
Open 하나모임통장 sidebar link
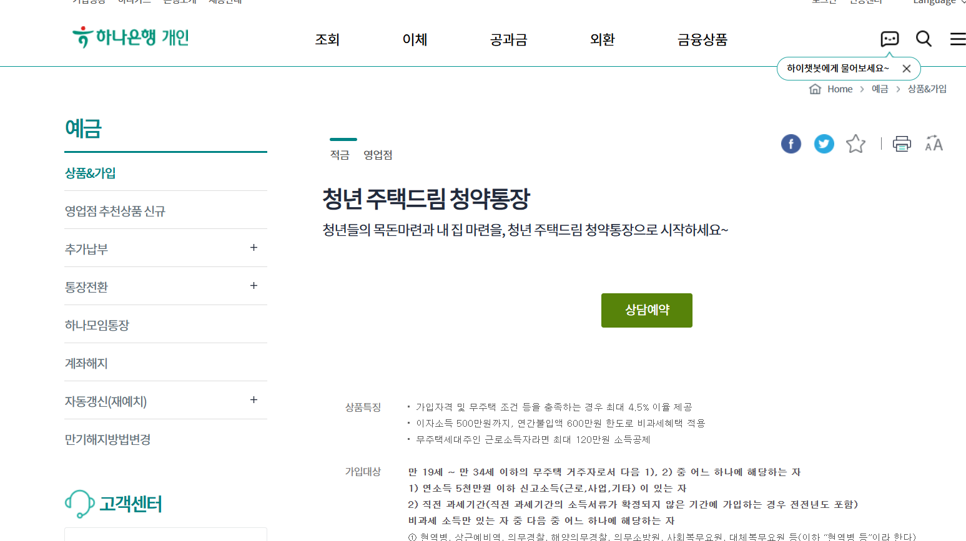(97, 325)
